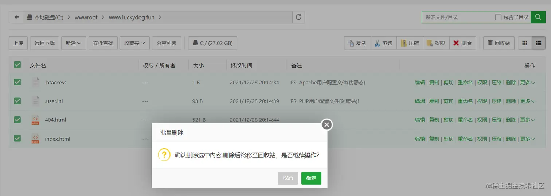Click 删除 link for index.html row
Screen dimensions: 551x196
point(511,139)
